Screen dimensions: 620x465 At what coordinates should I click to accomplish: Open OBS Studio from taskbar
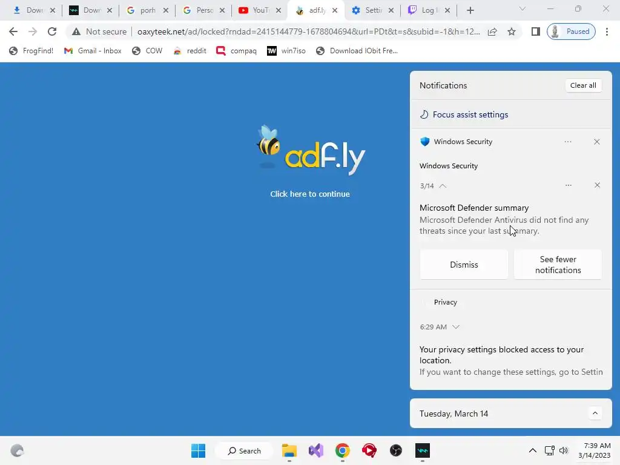(x=396, y=450)
